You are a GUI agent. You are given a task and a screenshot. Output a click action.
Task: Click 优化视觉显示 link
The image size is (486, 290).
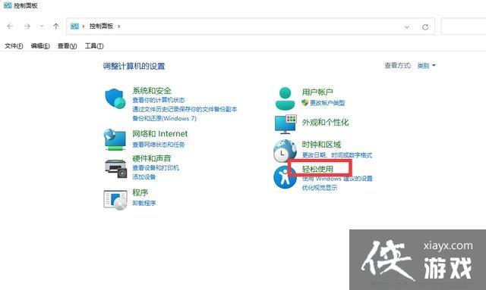click(x=320, y=188)
